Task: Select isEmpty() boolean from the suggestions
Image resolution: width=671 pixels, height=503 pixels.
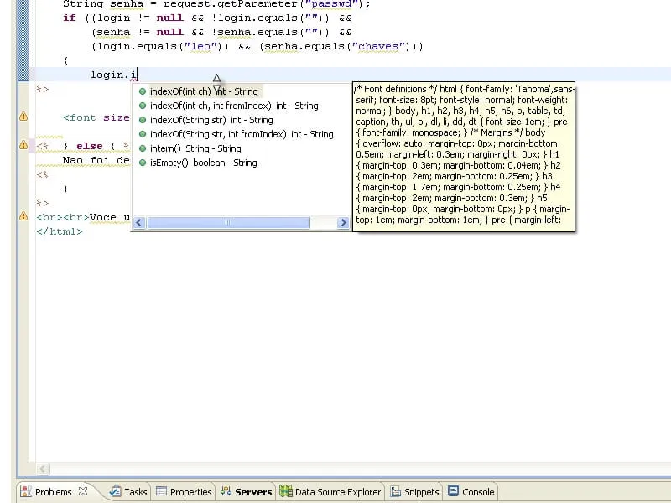Action: click(203, 163)
